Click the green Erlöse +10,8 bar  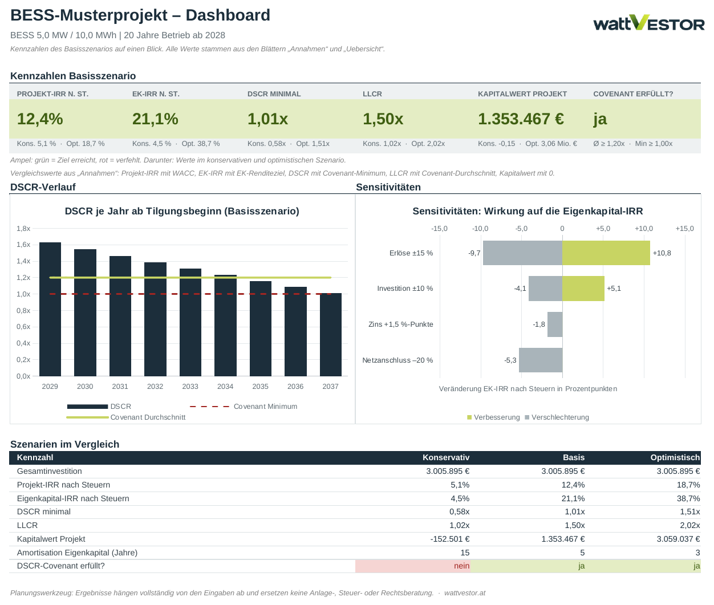point(606,253)
